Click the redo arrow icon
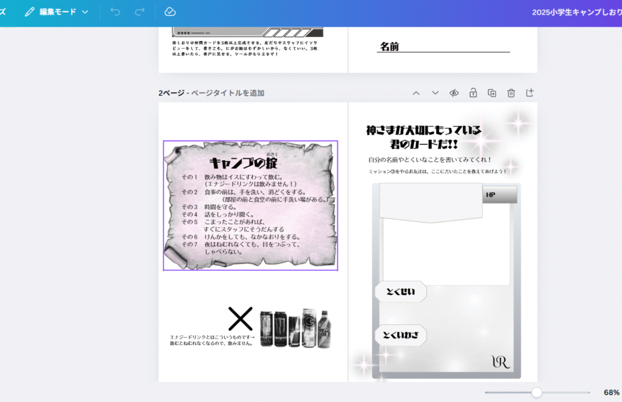622x402 pixels. tap(140, 12)
